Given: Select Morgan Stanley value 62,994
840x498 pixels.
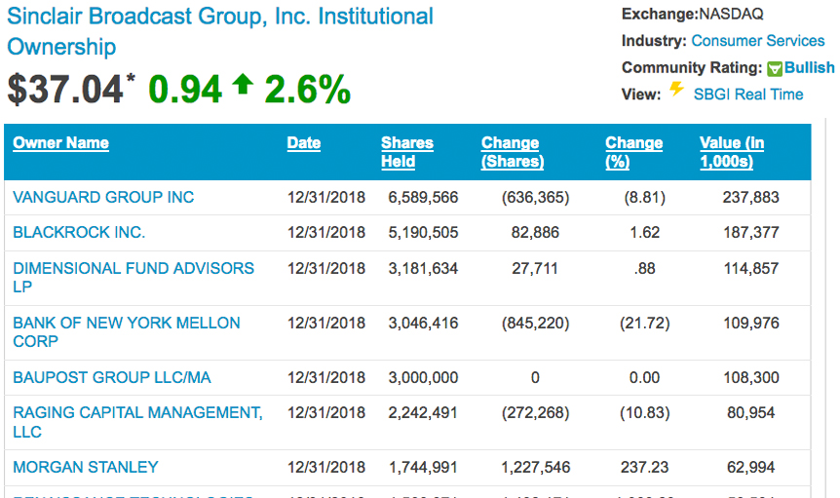Looking at the screenshot, I should (751, 468).
